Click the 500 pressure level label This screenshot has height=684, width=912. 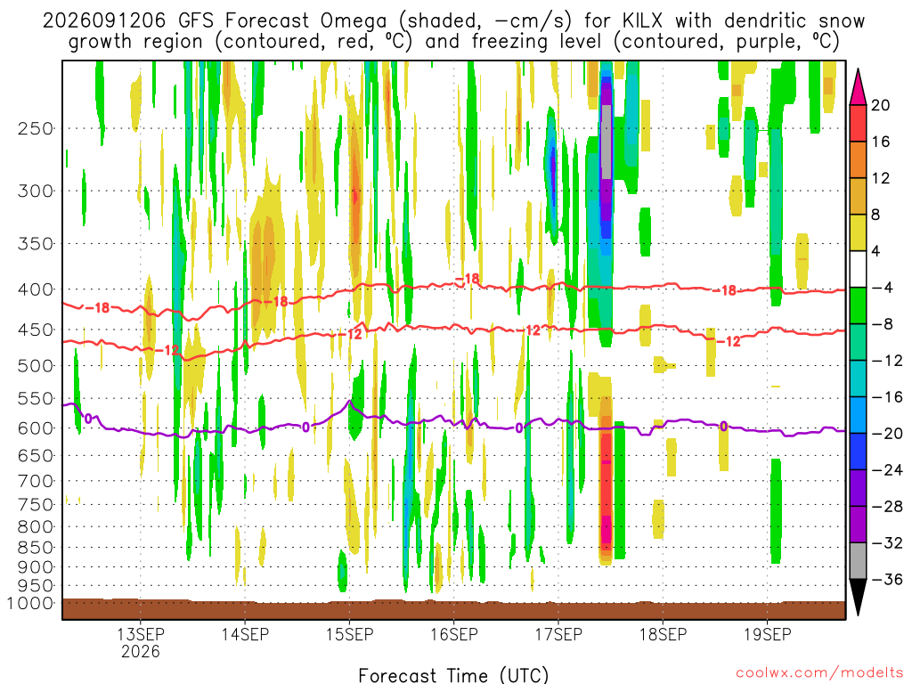coord(36,366)
